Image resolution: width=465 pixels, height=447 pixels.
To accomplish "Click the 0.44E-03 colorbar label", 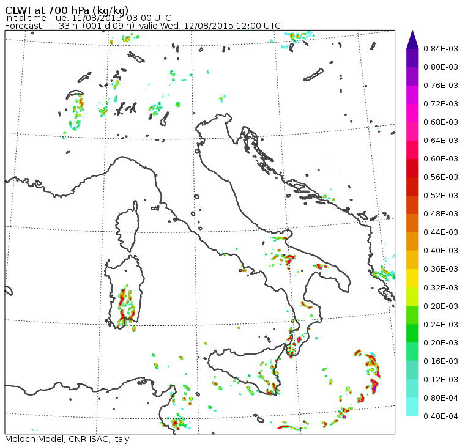I will point(441,232).
